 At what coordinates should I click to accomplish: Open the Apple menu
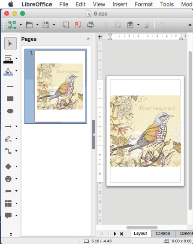(x=11, y=4)
